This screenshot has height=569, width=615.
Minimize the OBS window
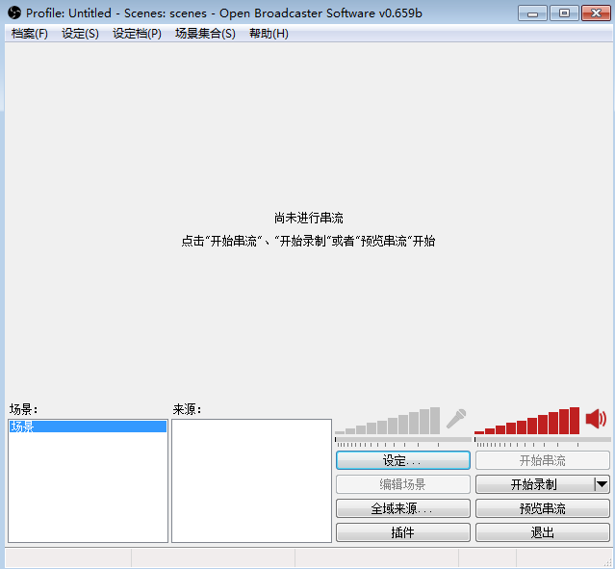[x=532, y=13]
